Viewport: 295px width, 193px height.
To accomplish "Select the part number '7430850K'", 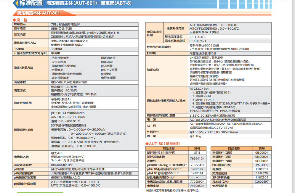I will [197, 186].
